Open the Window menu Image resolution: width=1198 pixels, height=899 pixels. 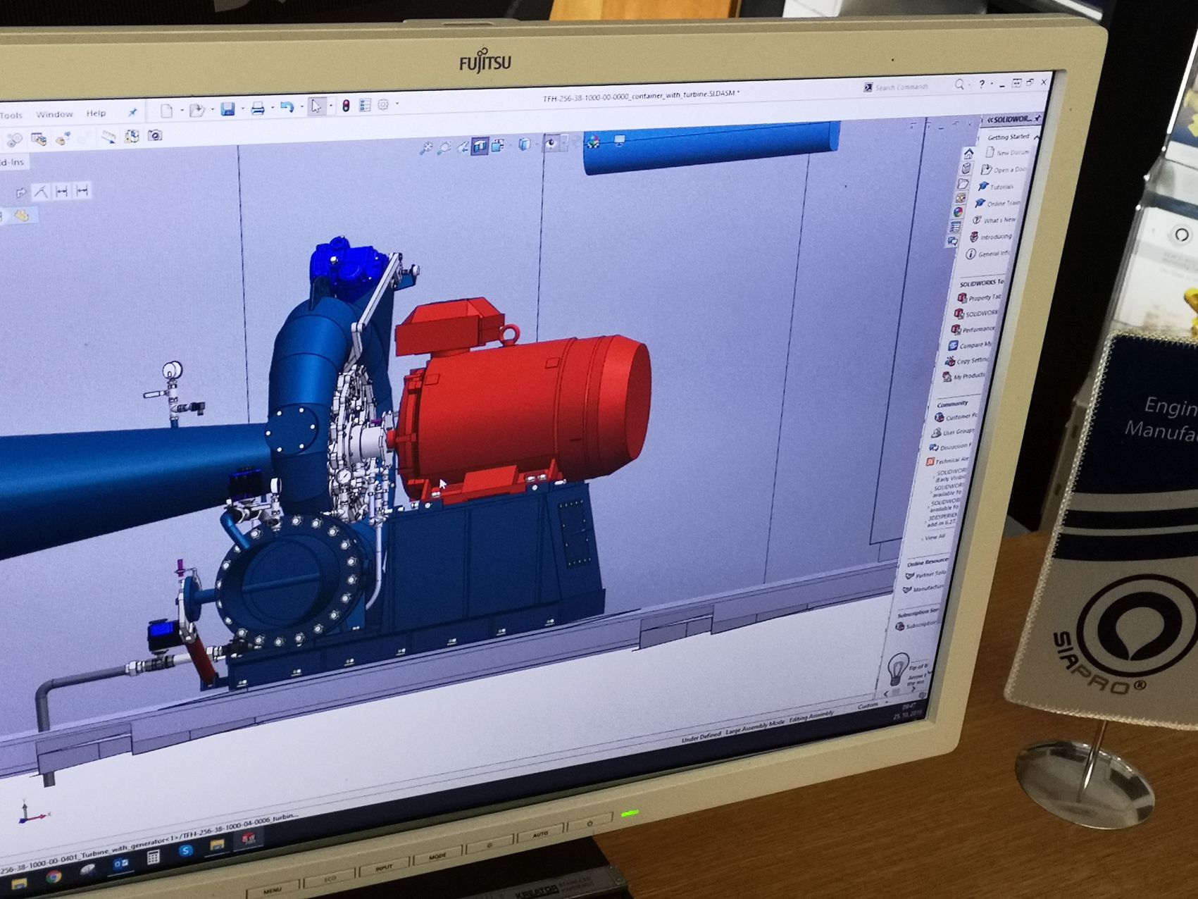(x=54, y=114)
